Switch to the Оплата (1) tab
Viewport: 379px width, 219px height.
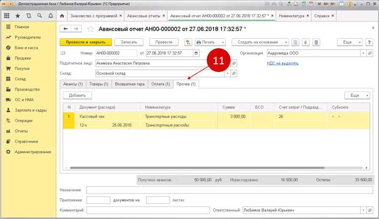point(161,84)
